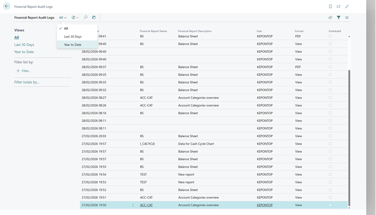This screenshot has width=376, height=215.
Task: Go back using the arrow button
Action: pyautogui.click(x=6, y=6)
